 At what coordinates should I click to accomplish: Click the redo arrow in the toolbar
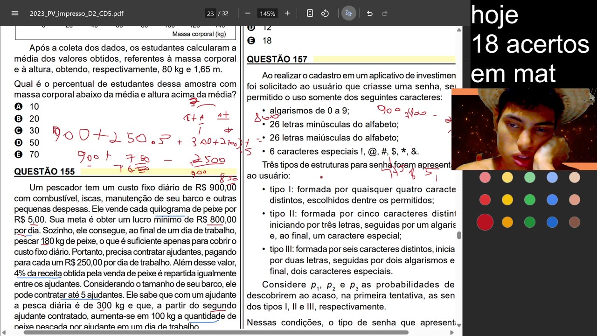(x=384, y=13)
